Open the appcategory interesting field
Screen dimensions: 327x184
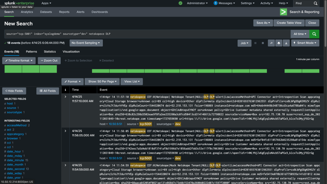click(15, 134)
